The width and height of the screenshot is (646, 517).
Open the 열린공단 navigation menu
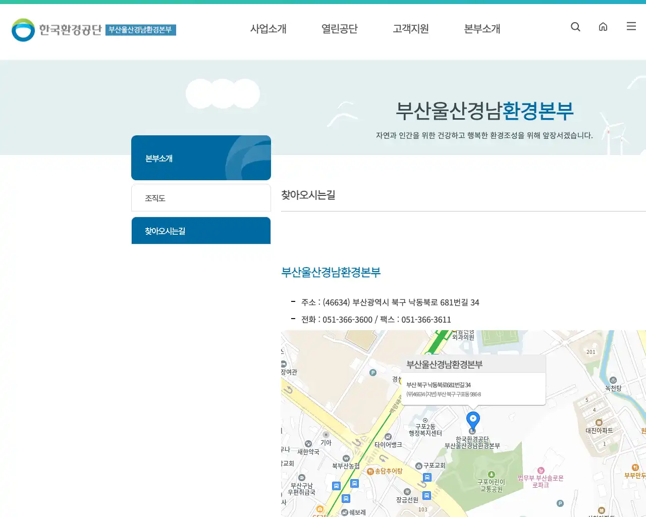339,29
